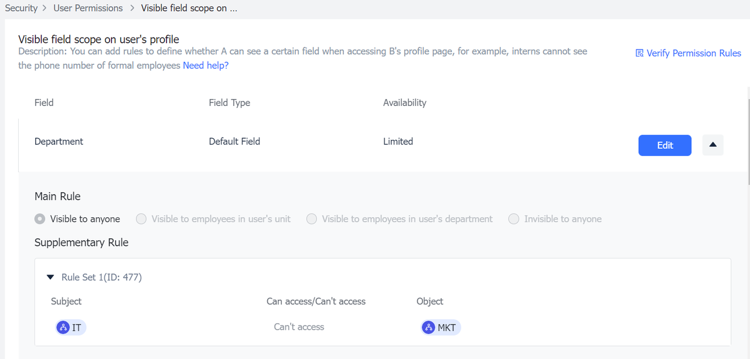Click the 'Verify Permission Rules' link text
Screen dimensions: 750x359
pyautogui.click(x=694, y=53)
